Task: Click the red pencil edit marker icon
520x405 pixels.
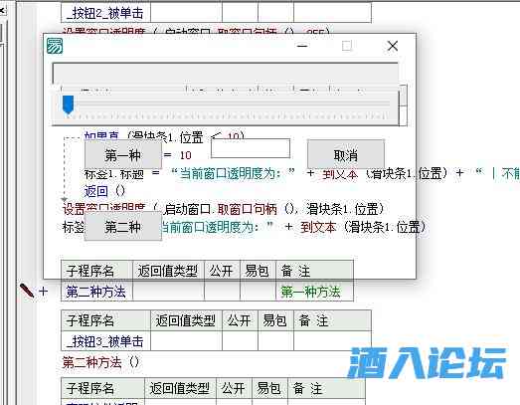Action: (x=27, y=291)
